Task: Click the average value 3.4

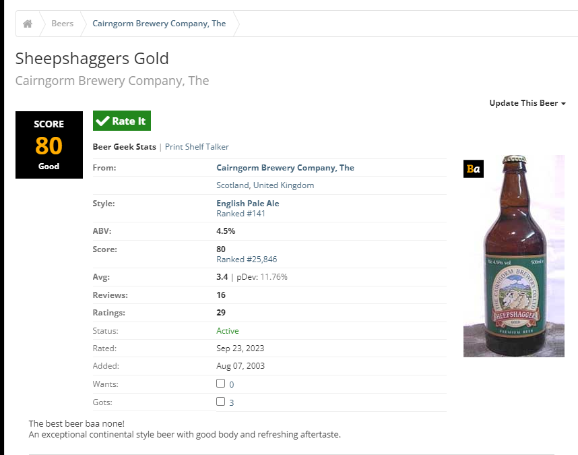Action: tap(222, 277)
